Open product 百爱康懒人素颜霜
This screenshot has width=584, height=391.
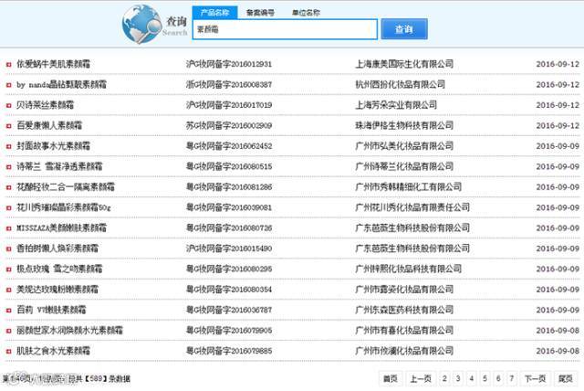click(x=49, y=125)
